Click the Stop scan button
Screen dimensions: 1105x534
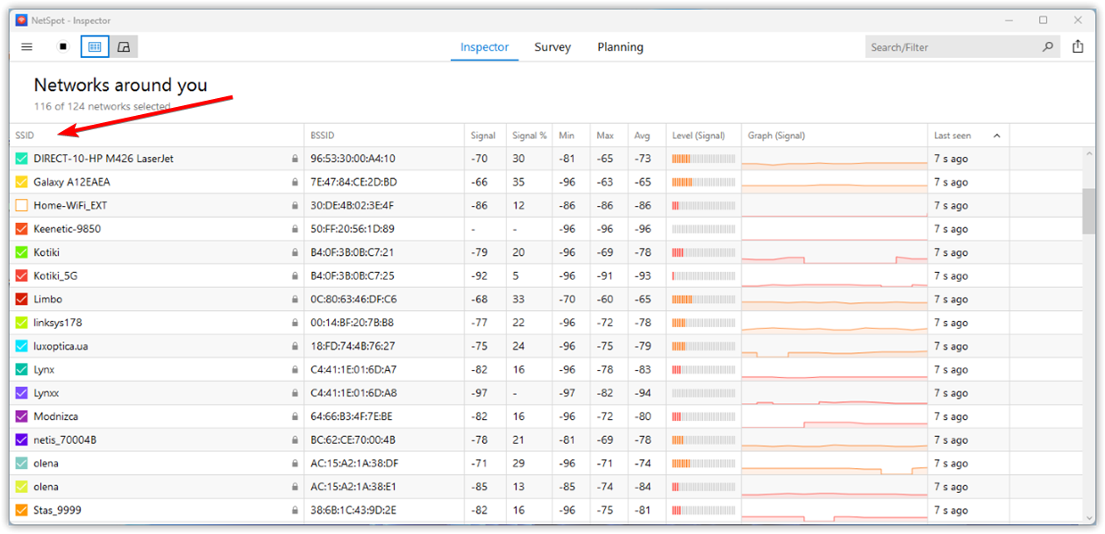click(62, 46)
